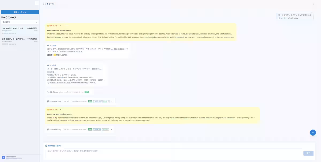The width and height of the screenshot is (321, 162).
Task: Click the blue scroll-to-bottom circle button
Action: 313,132
